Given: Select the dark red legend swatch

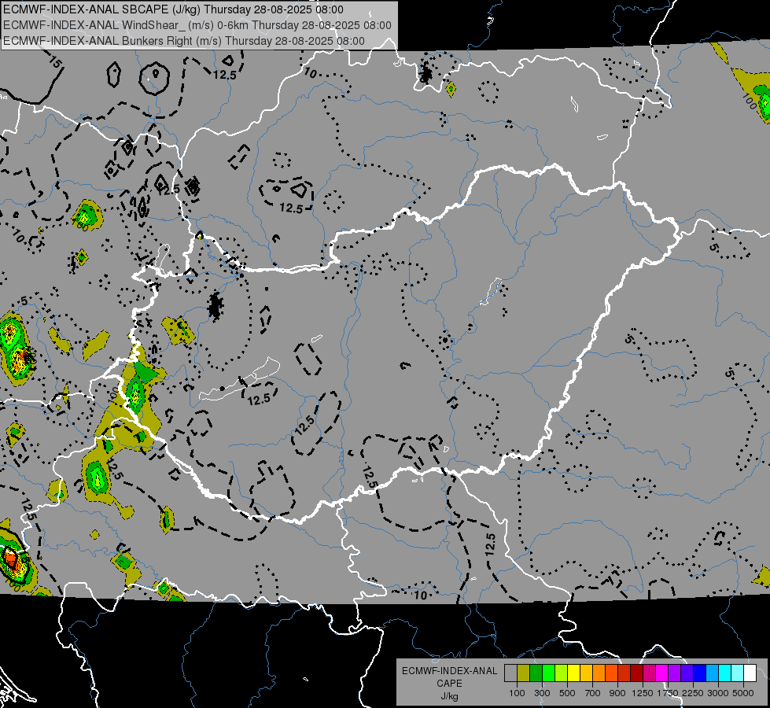Looking at the screenshot, I should point(636,673).
